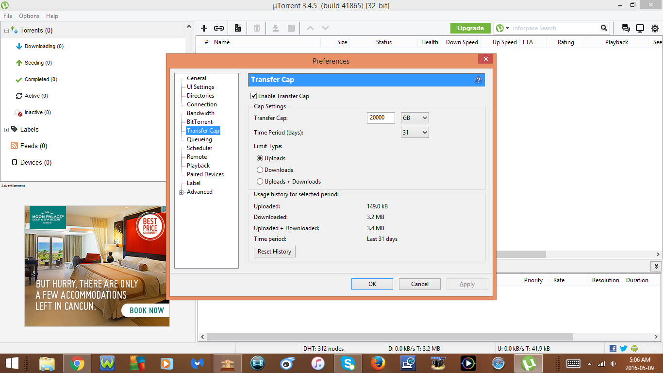Open the chat bubbles icon in toolbar
Viewport: 663px width, 373px height.
626,28
